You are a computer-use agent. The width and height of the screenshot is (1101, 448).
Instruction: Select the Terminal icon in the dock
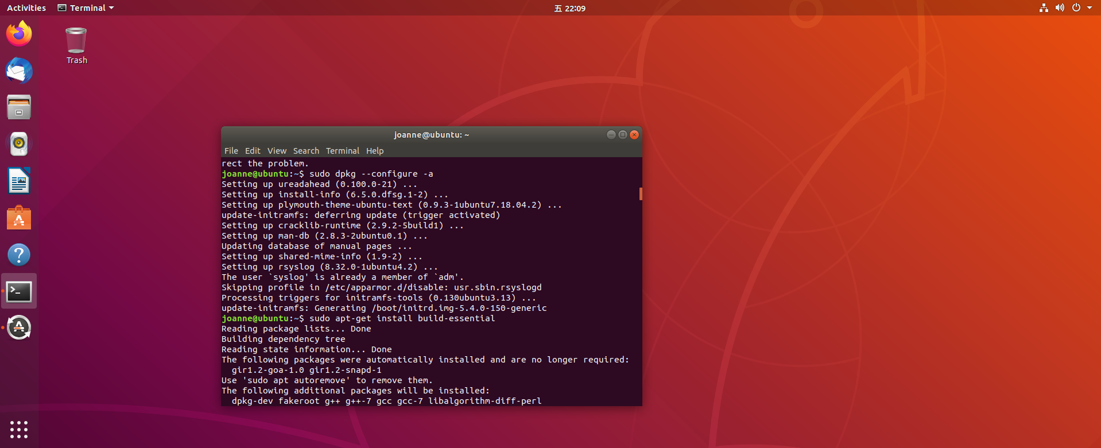click(x=19, y=291)
